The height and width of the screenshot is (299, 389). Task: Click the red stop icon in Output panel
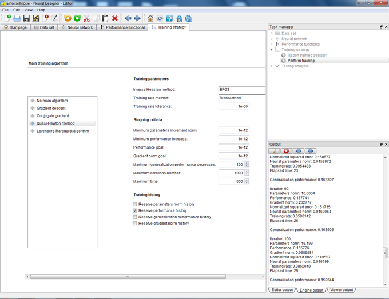(x=286, y=151)
